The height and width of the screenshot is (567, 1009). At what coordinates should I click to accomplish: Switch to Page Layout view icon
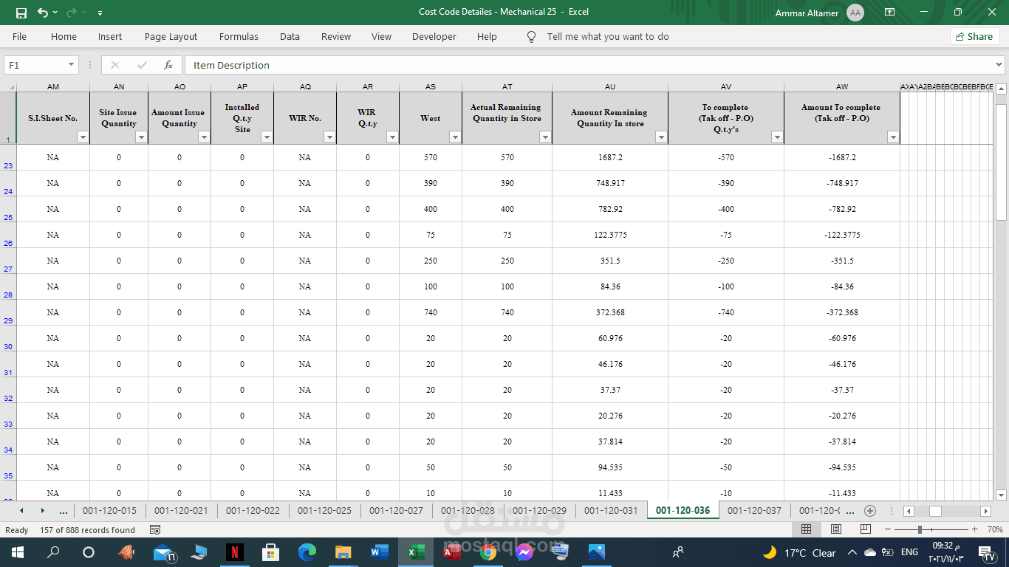click(835, 529)
